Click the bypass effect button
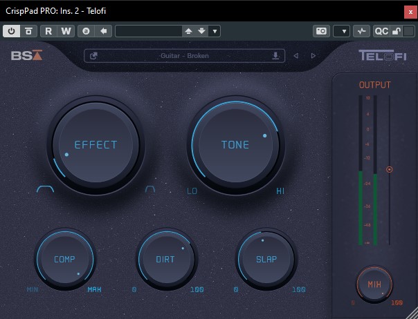This screenshot has height=319, width=418. [x=28, y=31]
